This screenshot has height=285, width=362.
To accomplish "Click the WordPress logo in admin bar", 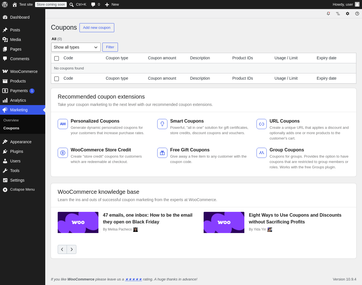I will click(x=5, y=5).
